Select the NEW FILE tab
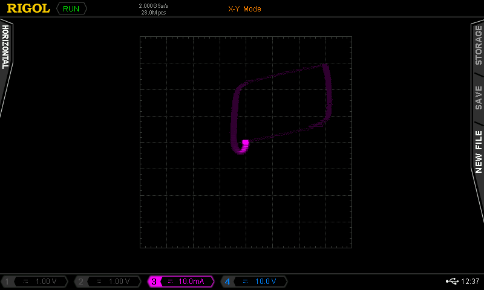Image resolution: width=484 pixels, height=290 pixels. (x=478, y=151)
